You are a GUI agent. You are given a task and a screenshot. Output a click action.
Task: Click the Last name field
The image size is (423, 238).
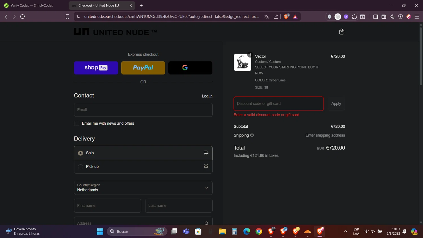(x=179, y=206)
